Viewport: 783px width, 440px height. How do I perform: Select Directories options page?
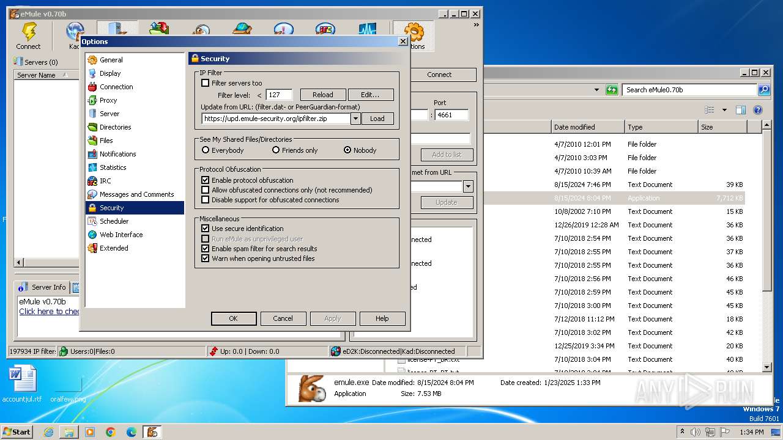(x=115, y=127)
